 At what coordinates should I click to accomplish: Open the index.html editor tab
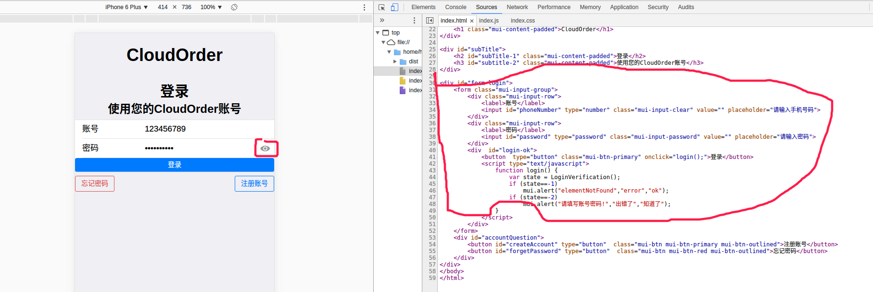454,21
